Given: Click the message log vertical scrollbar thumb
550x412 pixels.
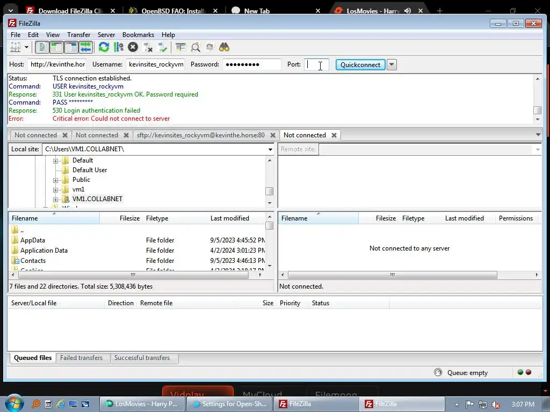Looking at the screenshot, I should pyautogui.click(x=537, y=110).
